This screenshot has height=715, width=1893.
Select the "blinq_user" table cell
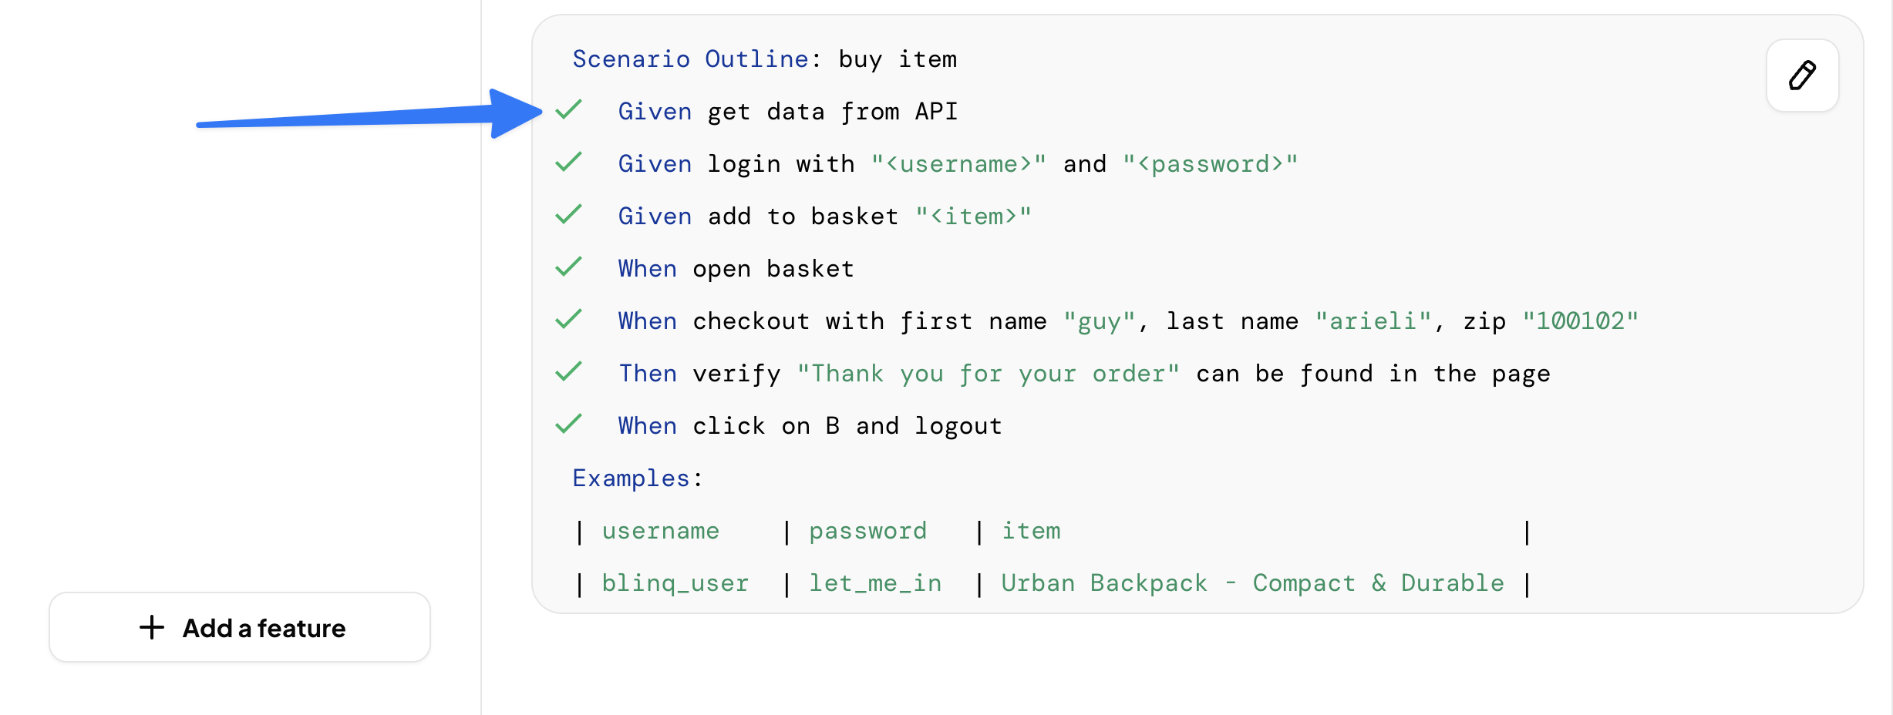pos(675,583)
